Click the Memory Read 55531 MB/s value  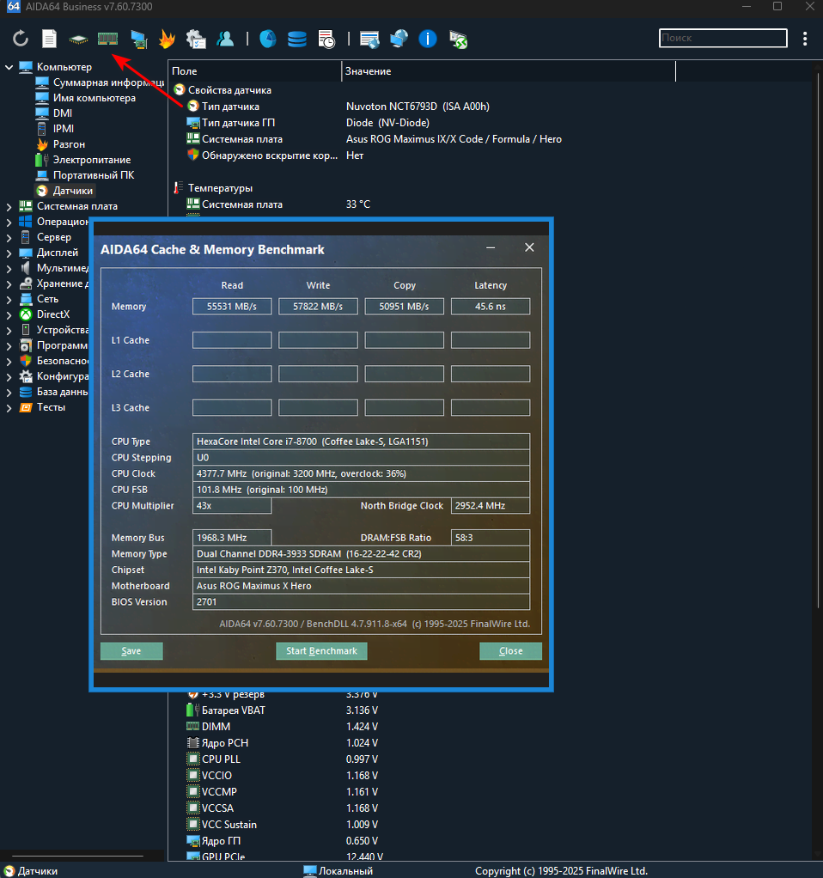[x=232, y=307]
